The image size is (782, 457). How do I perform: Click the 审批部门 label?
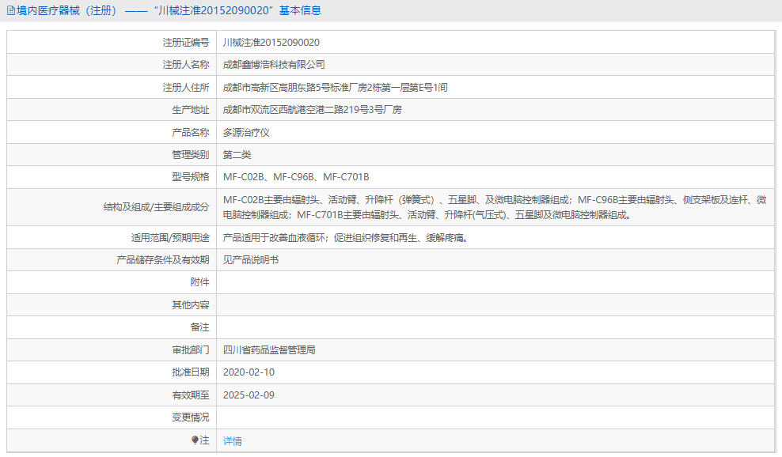[x=191, y=350]
